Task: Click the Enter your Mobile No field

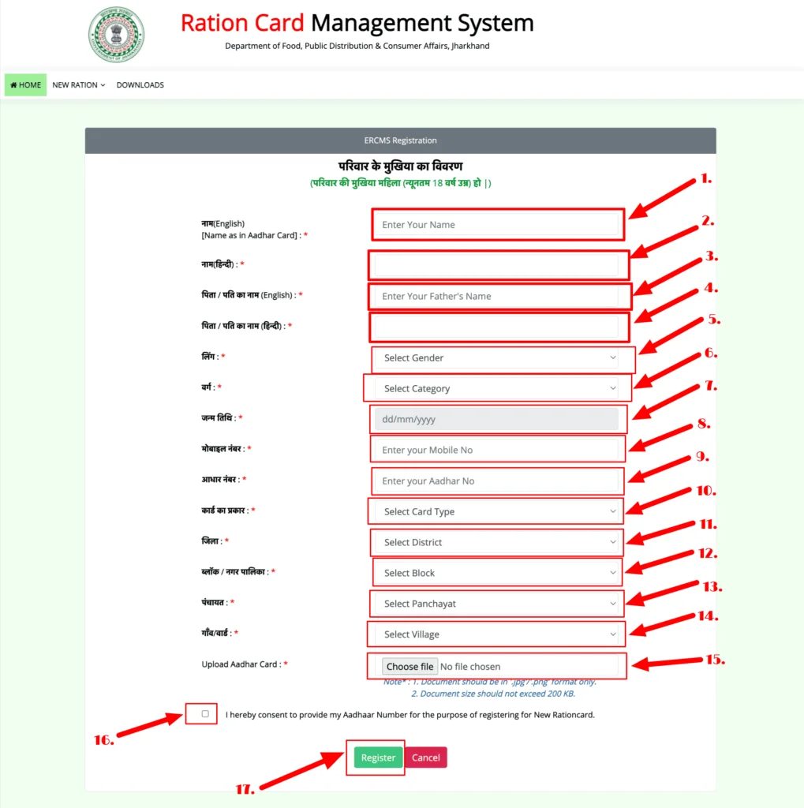Action: click(x=497, y=451)
